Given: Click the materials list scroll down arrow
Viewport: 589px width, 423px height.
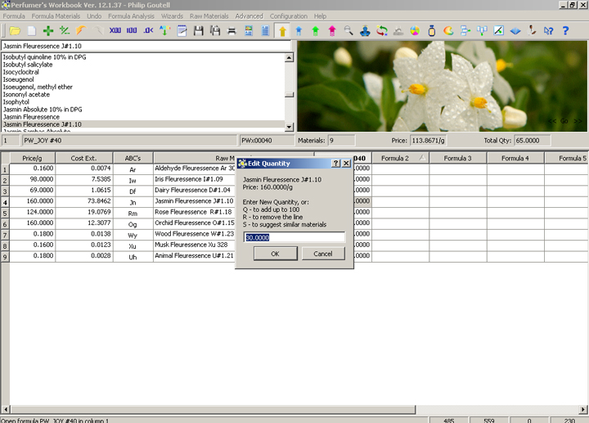Looking at the screenshot, I should 289,127.
